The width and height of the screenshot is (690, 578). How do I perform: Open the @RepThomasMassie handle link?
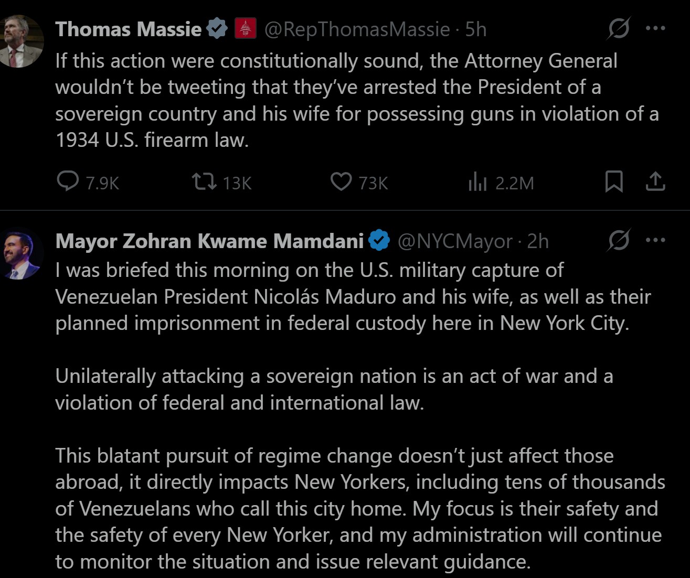pos(357,29)
